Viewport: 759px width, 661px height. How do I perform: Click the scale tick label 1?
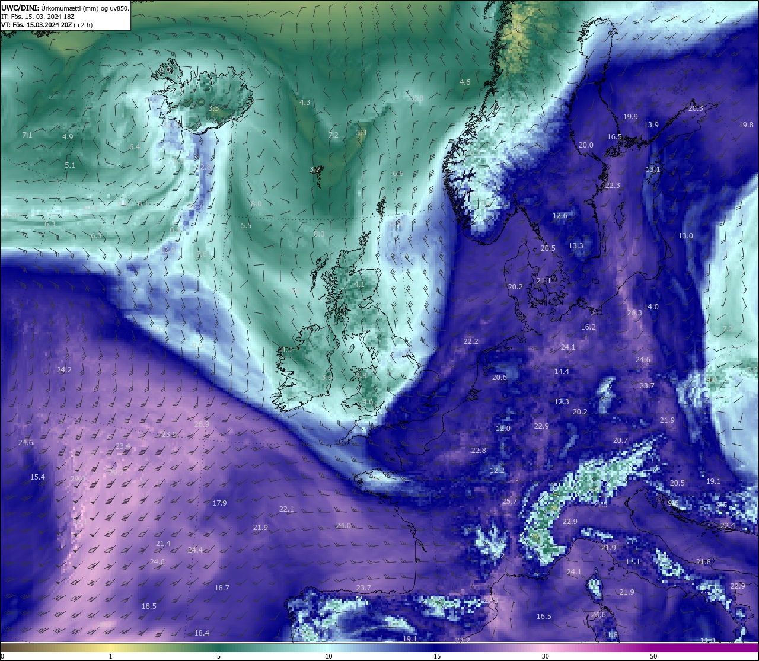coord(110,656)
